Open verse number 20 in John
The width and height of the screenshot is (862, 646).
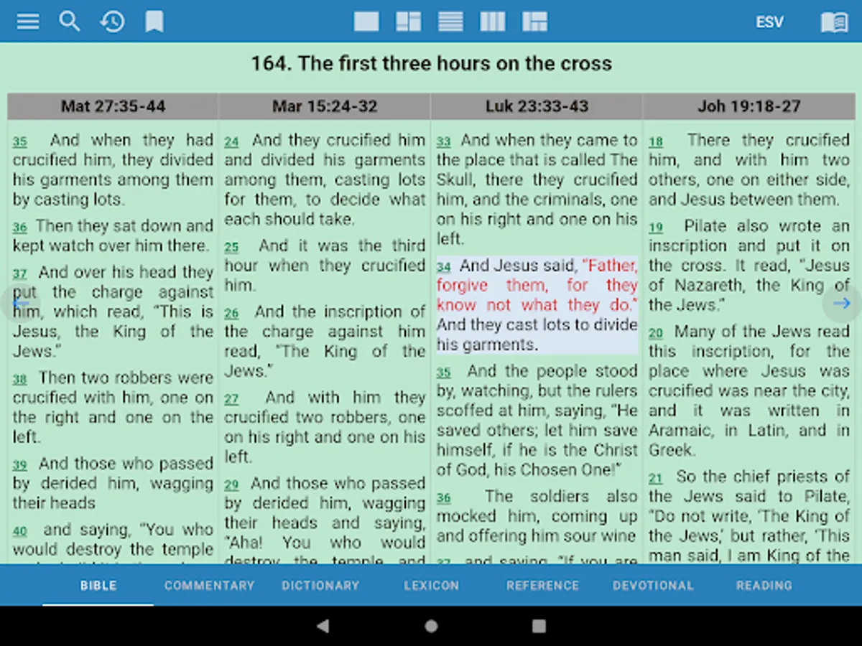point(656,334)
